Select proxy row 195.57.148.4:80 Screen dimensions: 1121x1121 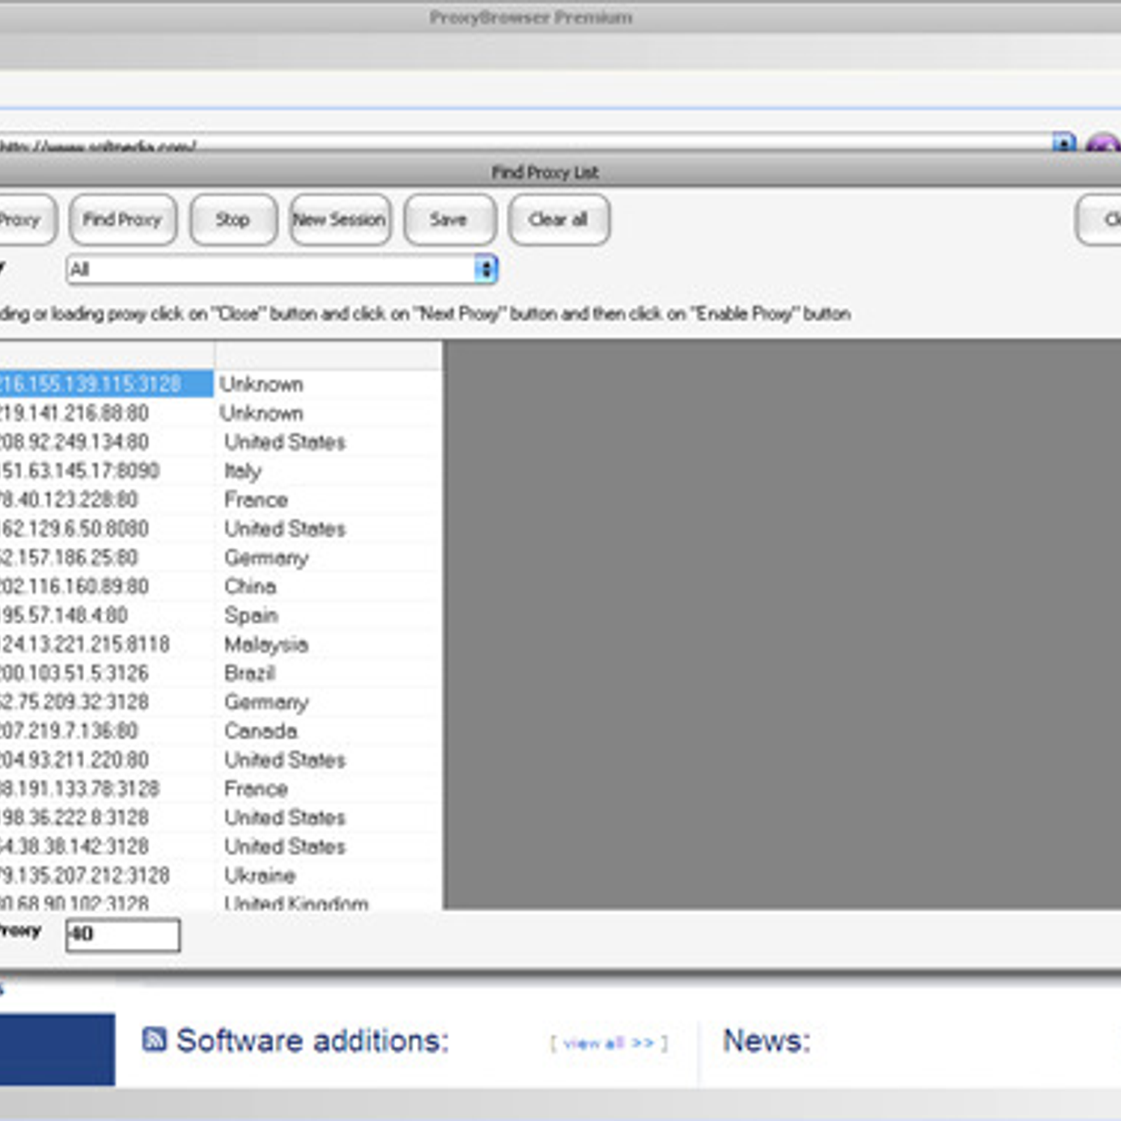221,615
